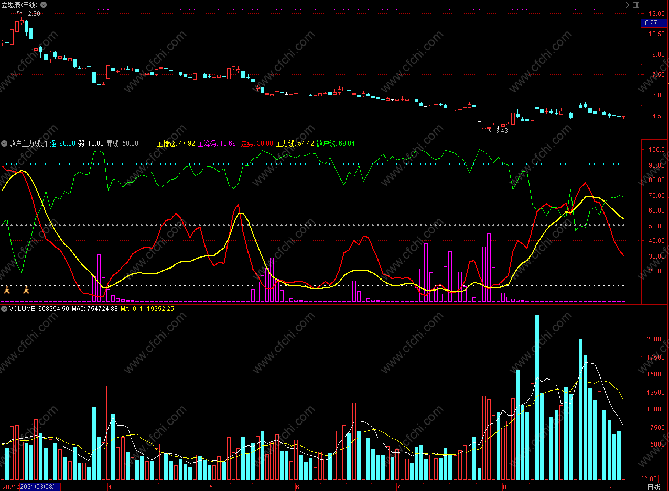This screenshot has width=669, height=491.
Task: Click the month 7 marker on time axis
Action: (398, 487)
